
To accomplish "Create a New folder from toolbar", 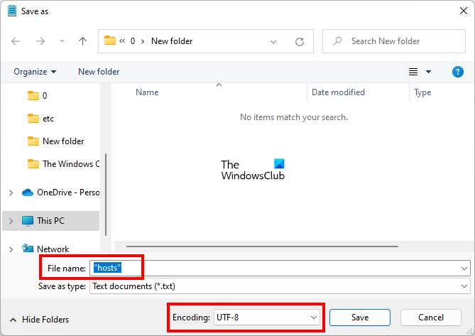I will [99, 72].
